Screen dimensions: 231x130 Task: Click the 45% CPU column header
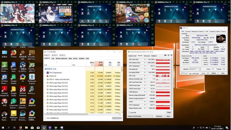pyautogui.click(x=90, y=64)
